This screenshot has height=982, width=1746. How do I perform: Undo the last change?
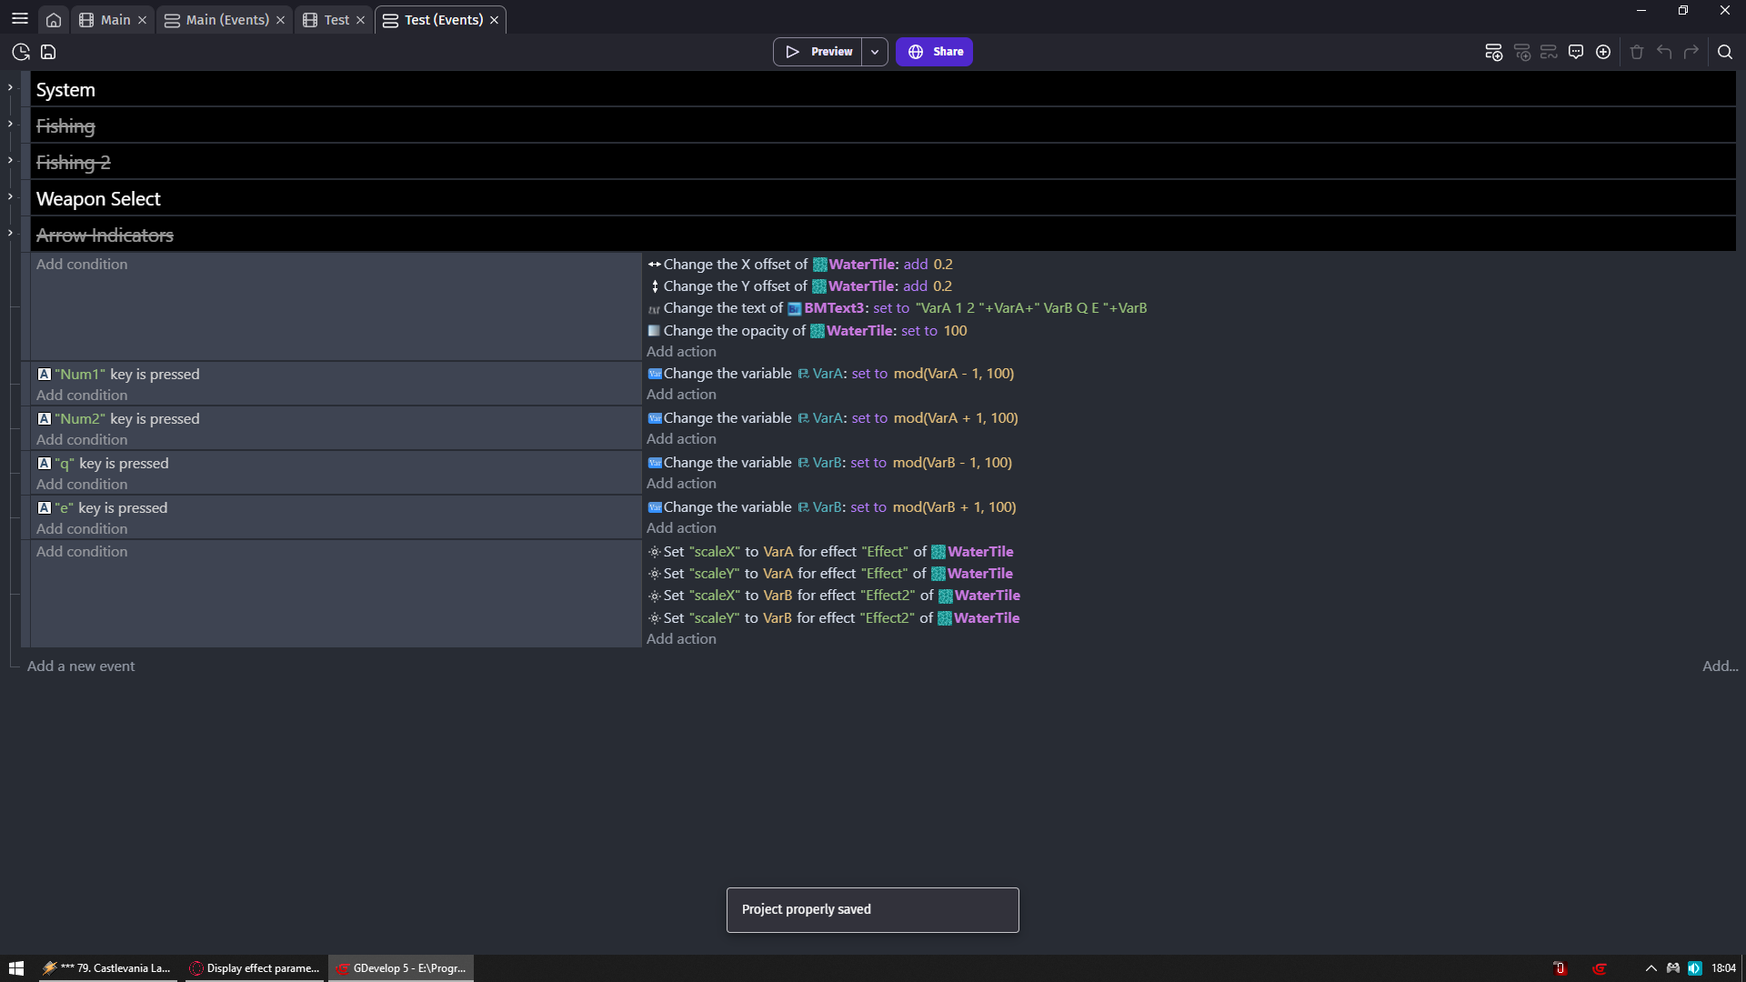point(1664,52)
